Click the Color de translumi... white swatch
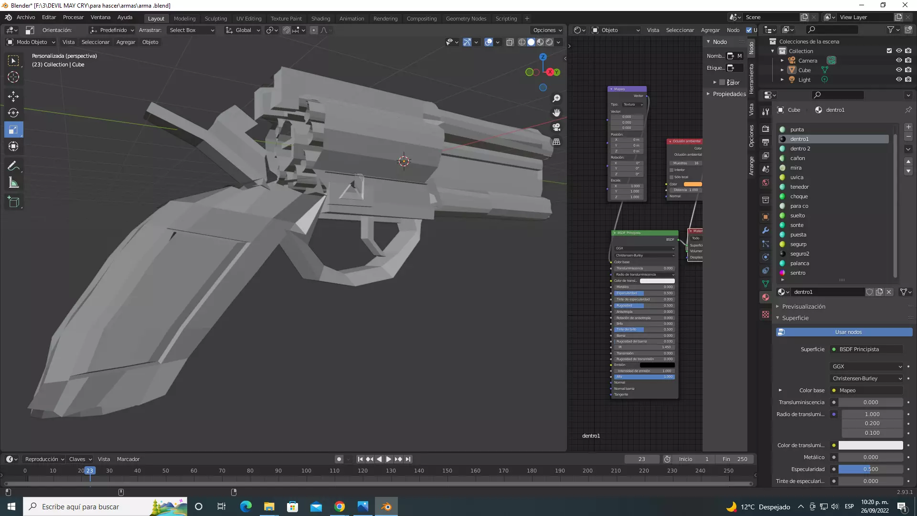 click(x=871, y=445)
